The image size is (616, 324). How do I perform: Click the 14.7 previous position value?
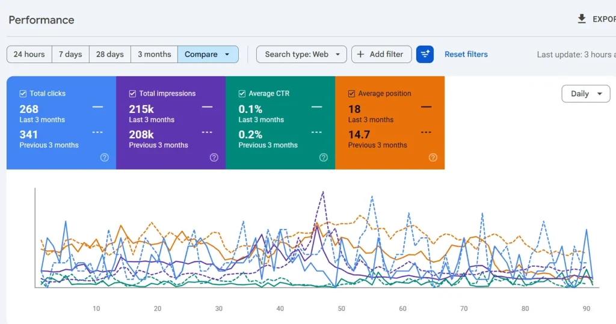point(359,134)
